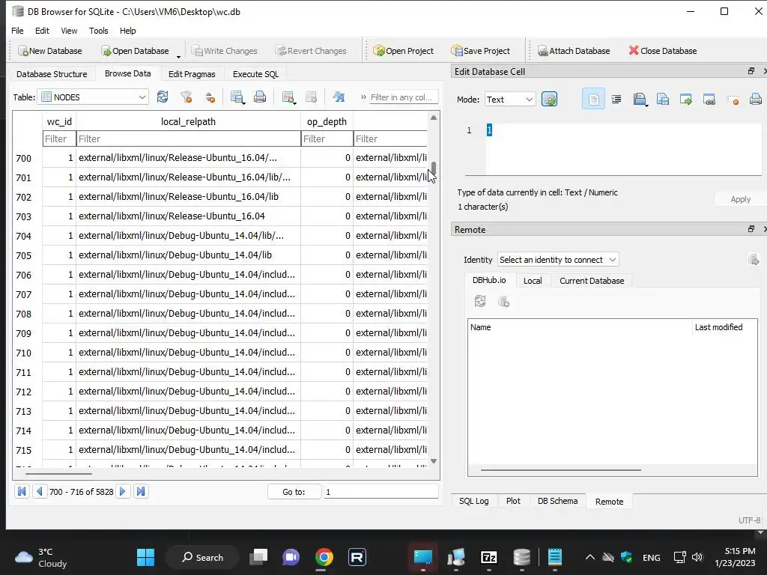Switch to the Execute SQL tab
The width and height of the screenshot is (767, 575).
coord(255,74)
